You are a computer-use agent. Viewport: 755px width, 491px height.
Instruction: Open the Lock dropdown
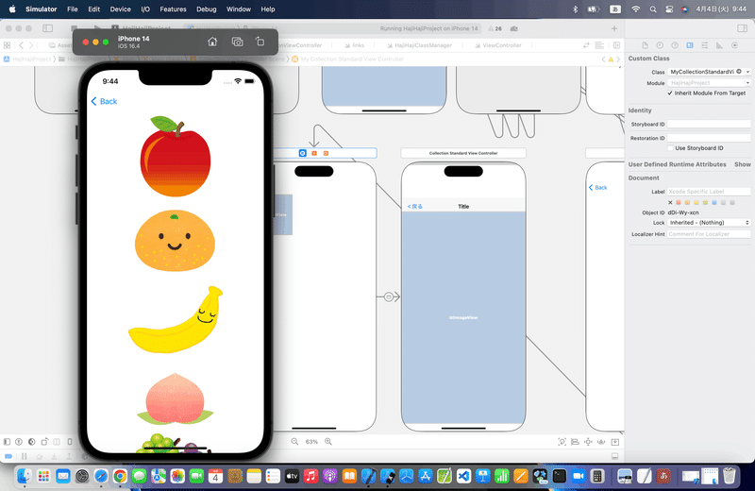pos(709,223)
